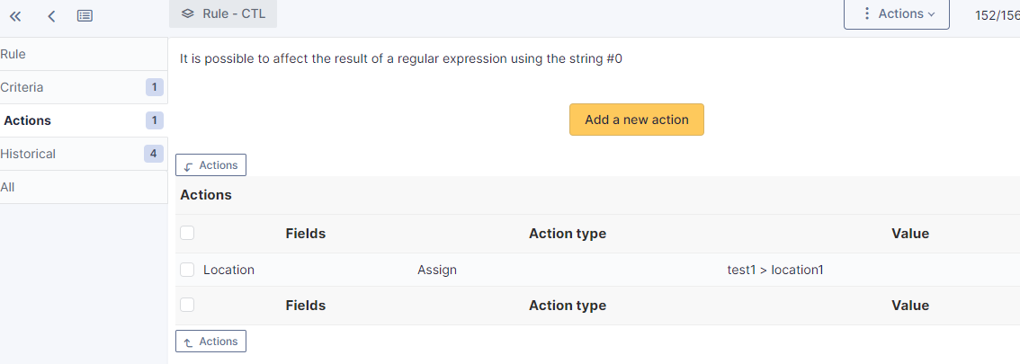
Task: Click the three-dot icon in Actions button
Action: [x=866, y=13]
